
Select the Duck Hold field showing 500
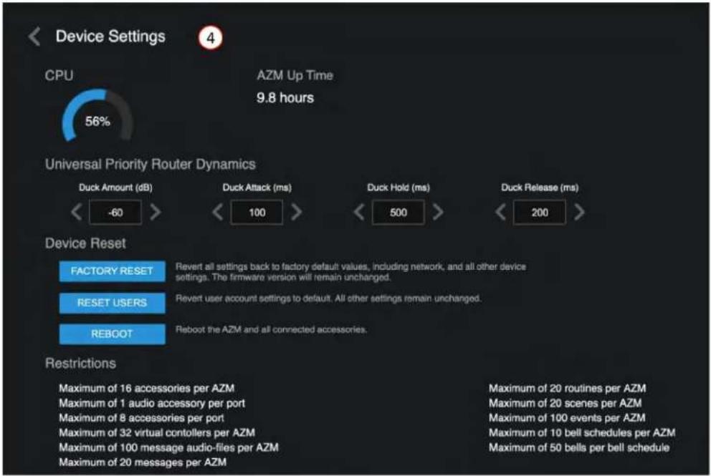(399, 213)
